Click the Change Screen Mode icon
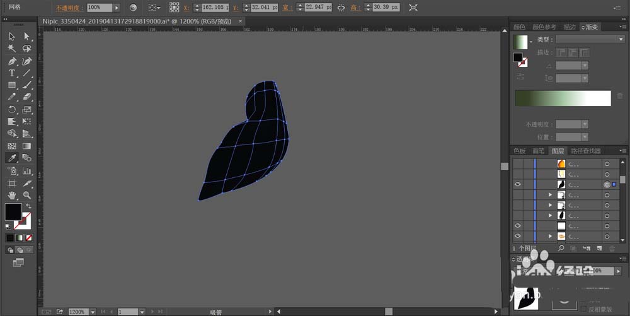This screenshot has height=316, width=630. (x=18, y=262)
